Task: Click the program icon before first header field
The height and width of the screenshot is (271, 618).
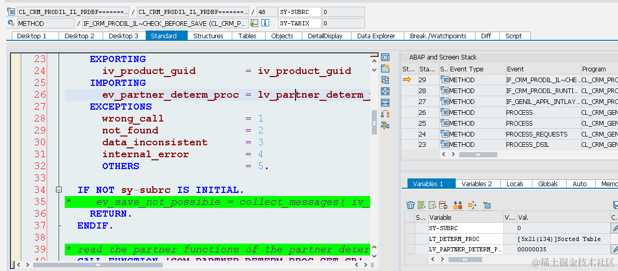Action: [11, 12]
